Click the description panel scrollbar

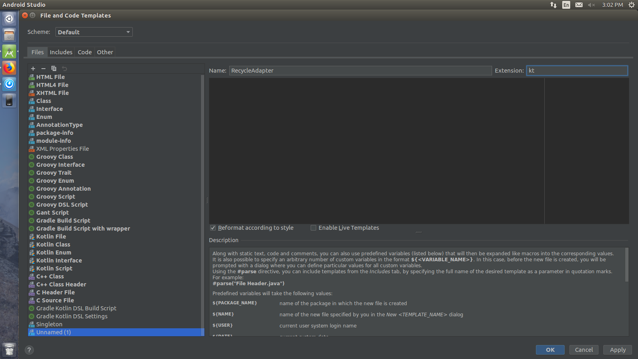(x=626, y=265)
